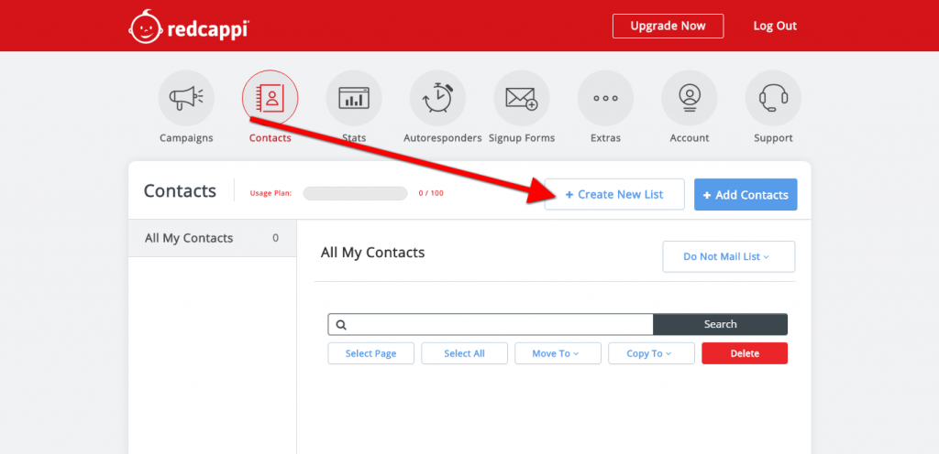Click the Support label
The image size is (939, 454).
tap(773, 138)
